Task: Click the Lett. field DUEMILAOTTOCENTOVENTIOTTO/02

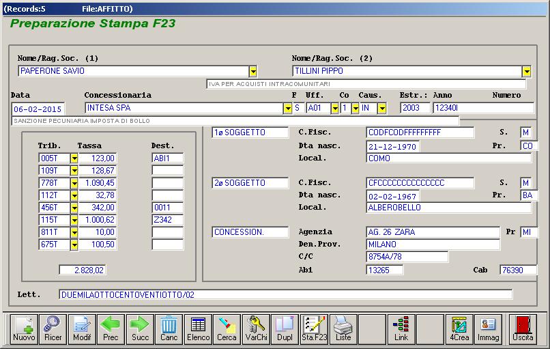Action: tap(285, 294)
